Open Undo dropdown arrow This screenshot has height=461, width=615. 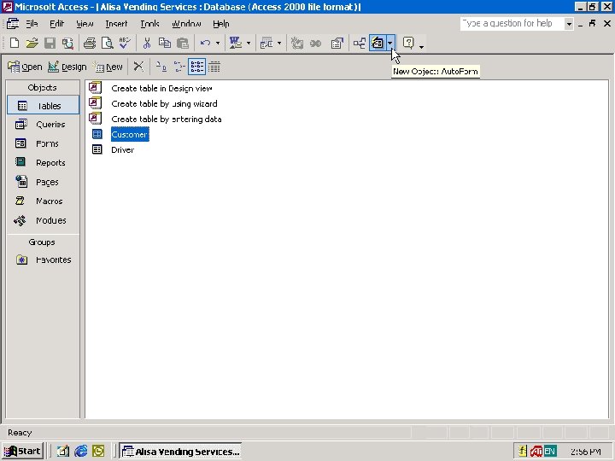[218, 43]
